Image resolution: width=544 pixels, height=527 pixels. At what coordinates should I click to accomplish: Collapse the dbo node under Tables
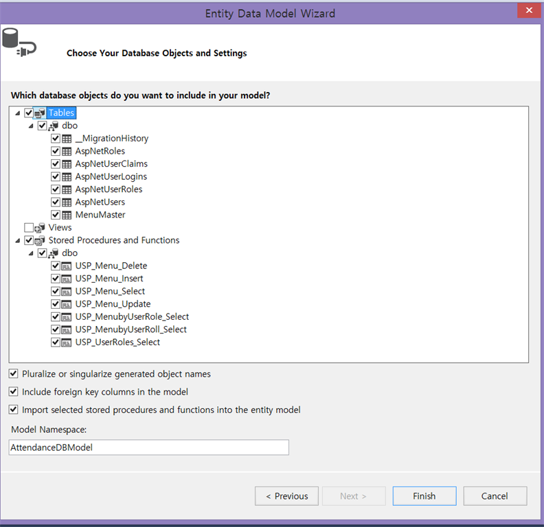tap(31, 126)
